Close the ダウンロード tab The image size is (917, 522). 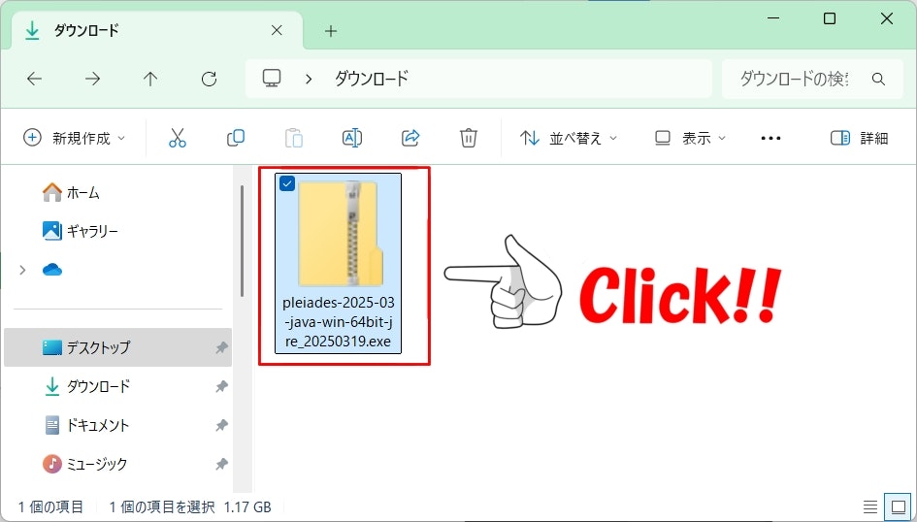pos(277,30)
